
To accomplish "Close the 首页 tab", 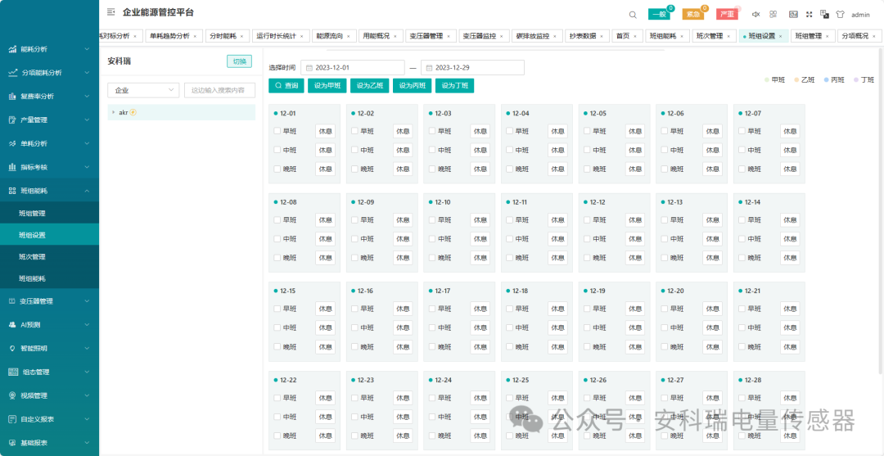I will (635, 36).
